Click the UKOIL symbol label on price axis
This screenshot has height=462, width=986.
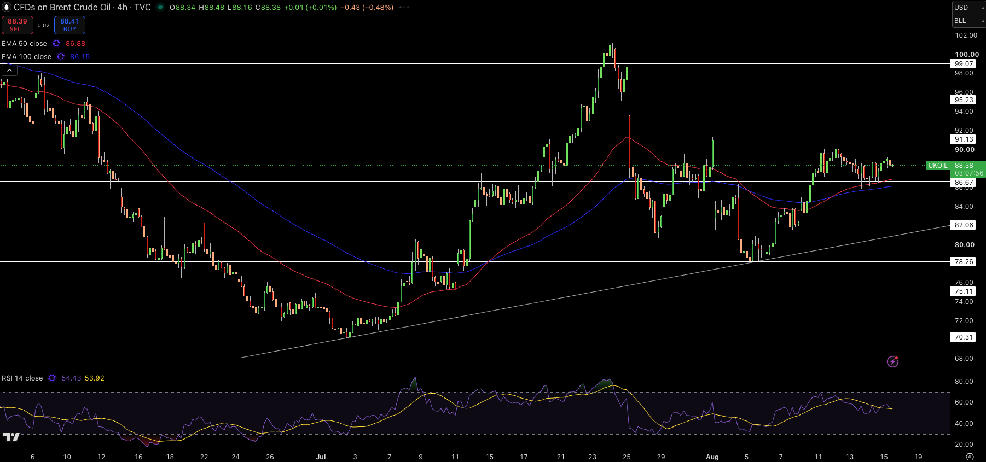pos(938,165)
